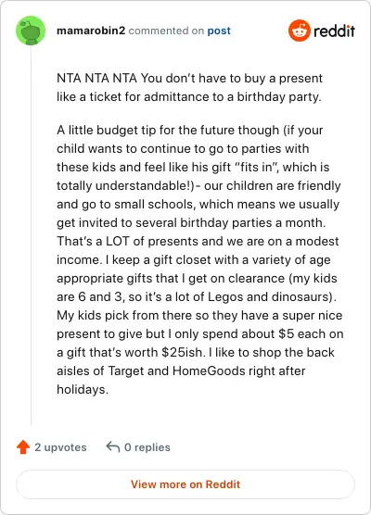Screen dimensions: 371x515
Task: Click the 'commented on' header text
Action: [166, 31]
